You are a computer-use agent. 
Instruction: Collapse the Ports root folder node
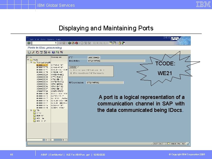pyautogui.click(x=28, y=60)
